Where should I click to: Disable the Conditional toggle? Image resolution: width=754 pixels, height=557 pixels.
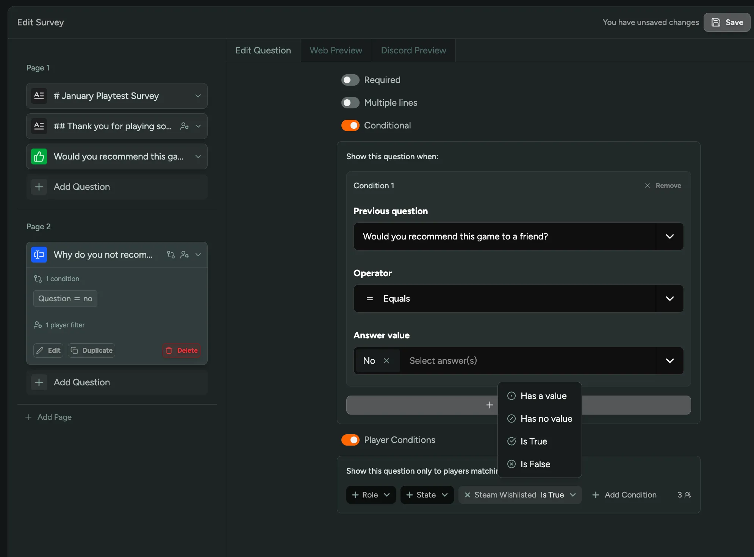click(350, 125)
